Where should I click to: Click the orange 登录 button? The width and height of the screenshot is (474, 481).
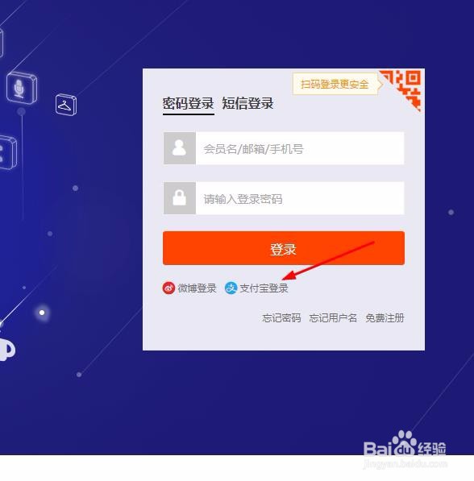(284, 248)
